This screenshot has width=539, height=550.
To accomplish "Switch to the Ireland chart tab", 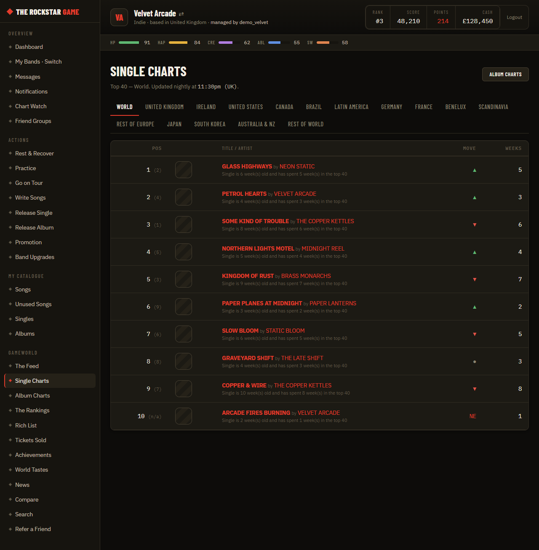I will click(206, 107).
